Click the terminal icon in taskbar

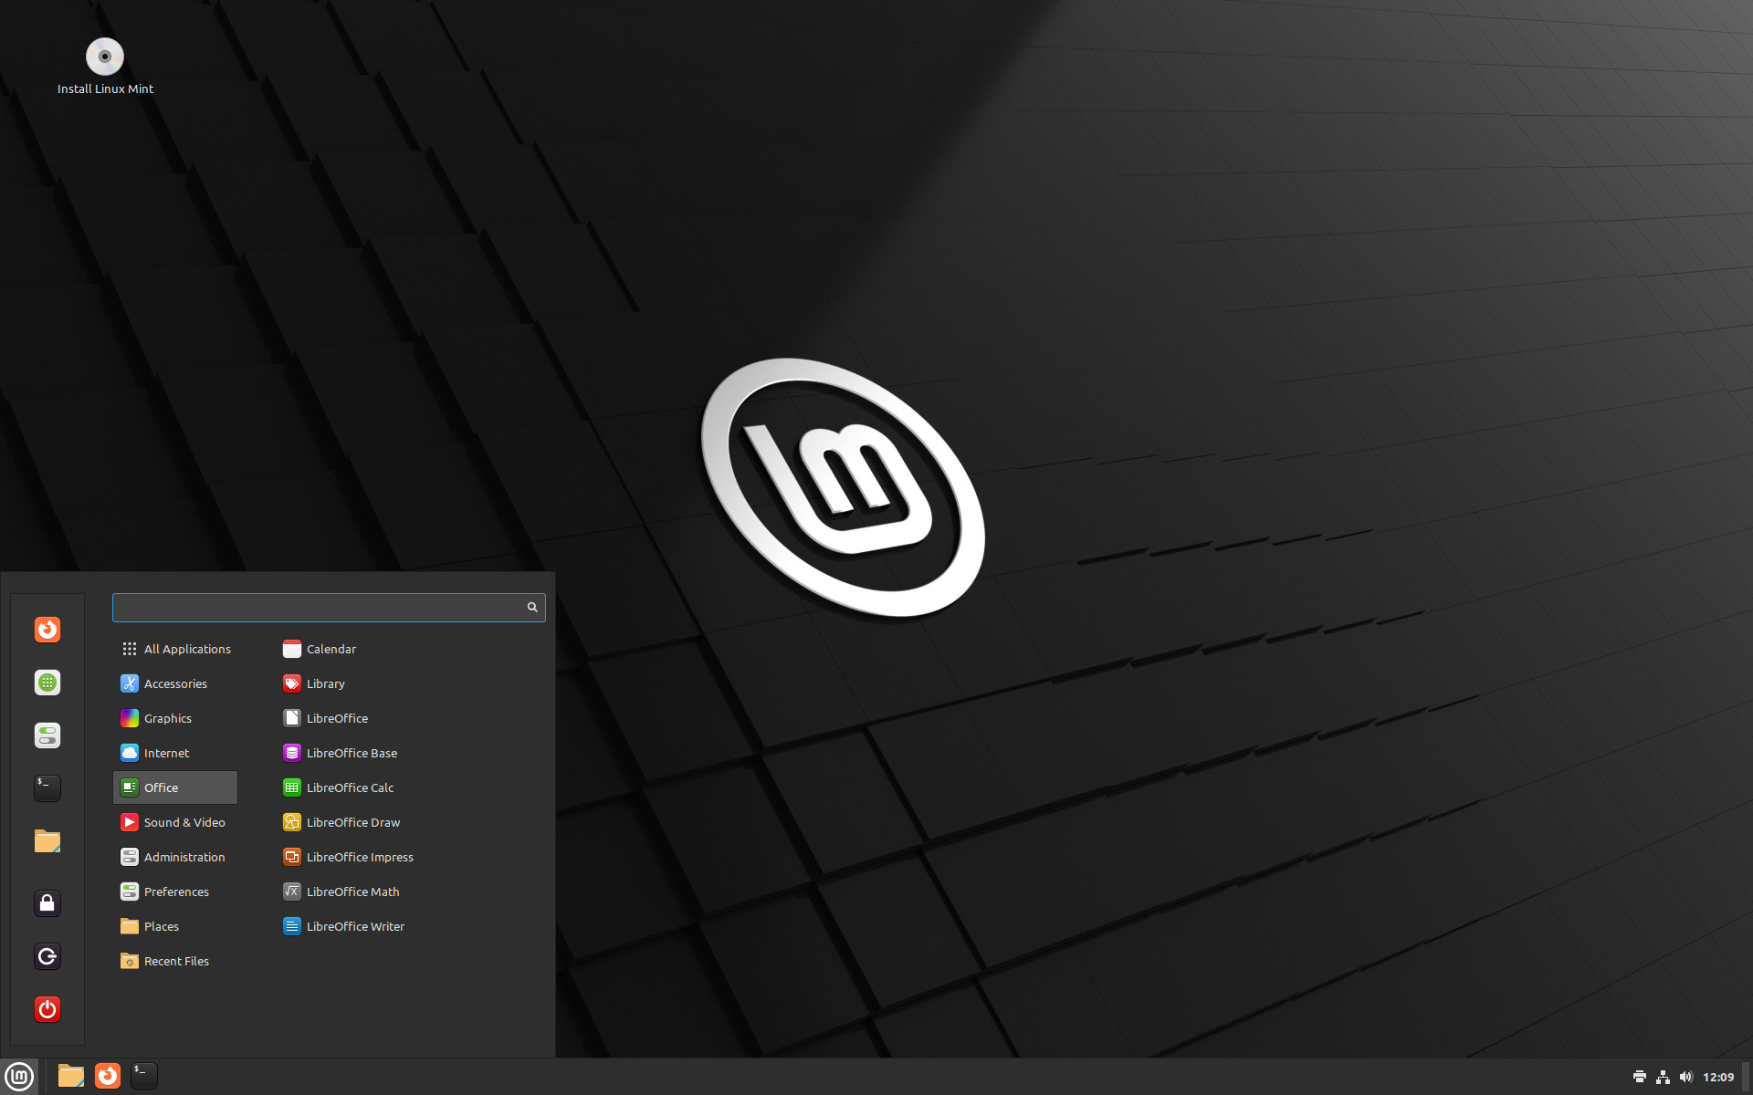click(142, 1073)
